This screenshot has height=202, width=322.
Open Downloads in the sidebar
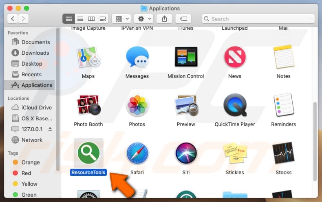pos(35,53)
